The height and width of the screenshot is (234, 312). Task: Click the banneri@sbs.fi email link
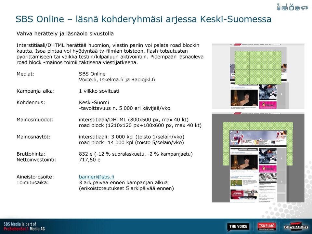coord(97,177)
